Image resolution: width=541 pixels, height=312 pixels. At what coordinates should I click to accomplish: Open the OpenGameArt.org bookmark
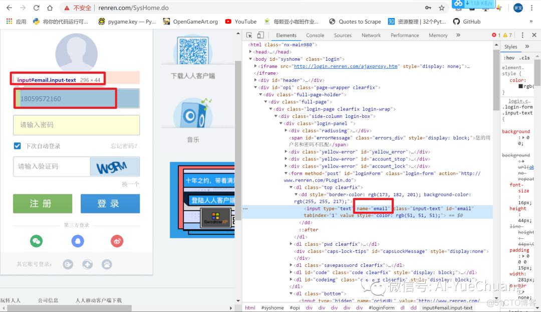click(x=190, y=22)
